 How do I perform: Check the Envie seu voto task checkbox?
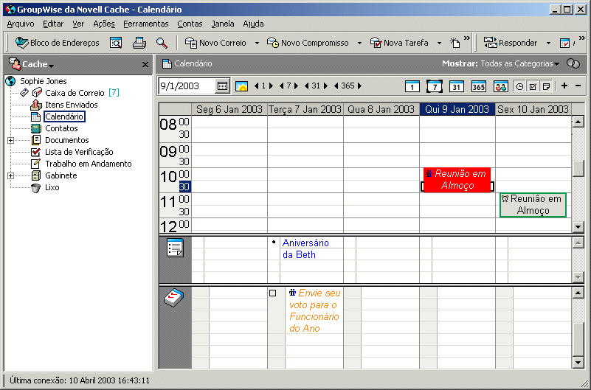tap(273, 293)
